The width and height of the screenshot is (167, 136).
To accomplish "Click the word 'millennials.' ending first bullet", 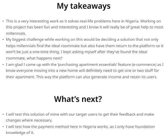I will [16, 34].
